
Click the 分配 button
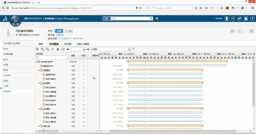68,31
